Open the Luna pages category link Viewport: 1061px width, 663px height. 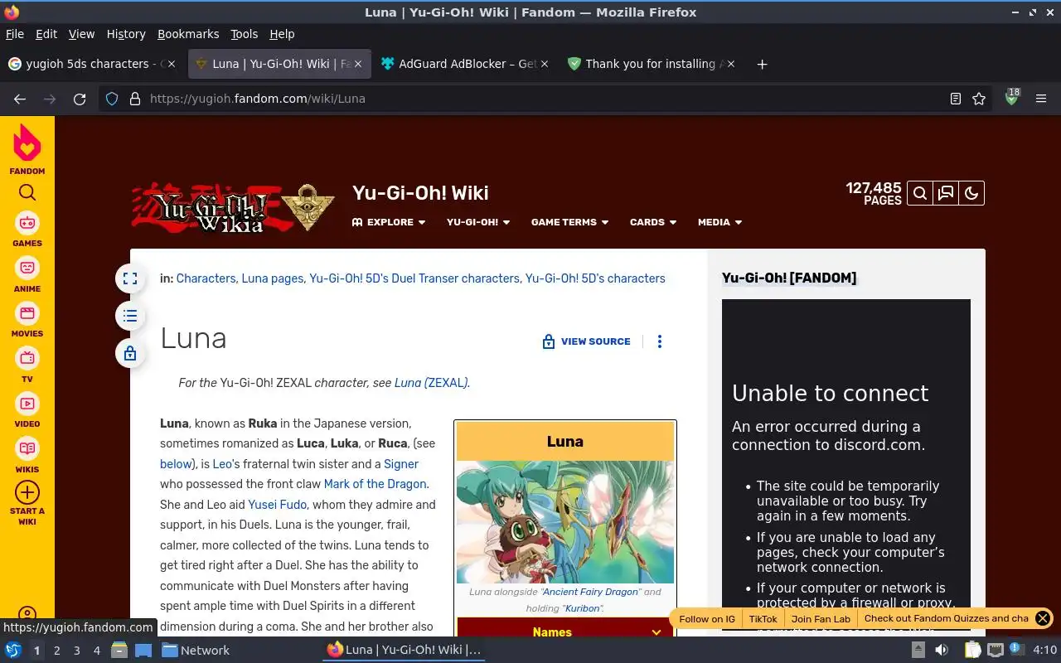click(x=273, y=278)
